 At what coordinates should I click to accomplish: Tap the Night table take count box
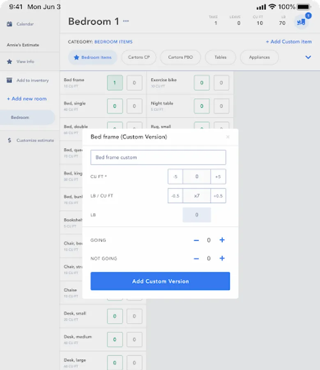click(202, 106)
